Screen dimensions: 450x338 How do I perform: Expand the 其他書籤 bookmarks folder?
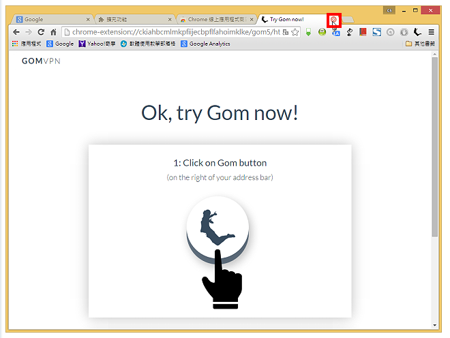[420, 44]
